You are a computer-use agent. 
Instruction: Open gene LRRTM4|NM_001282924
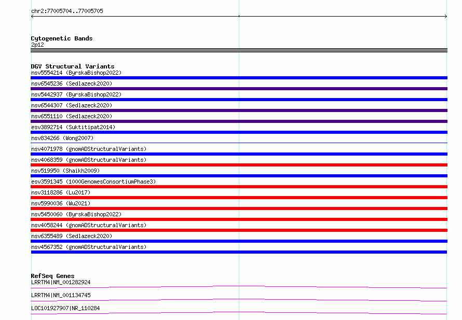pos(61,282)
